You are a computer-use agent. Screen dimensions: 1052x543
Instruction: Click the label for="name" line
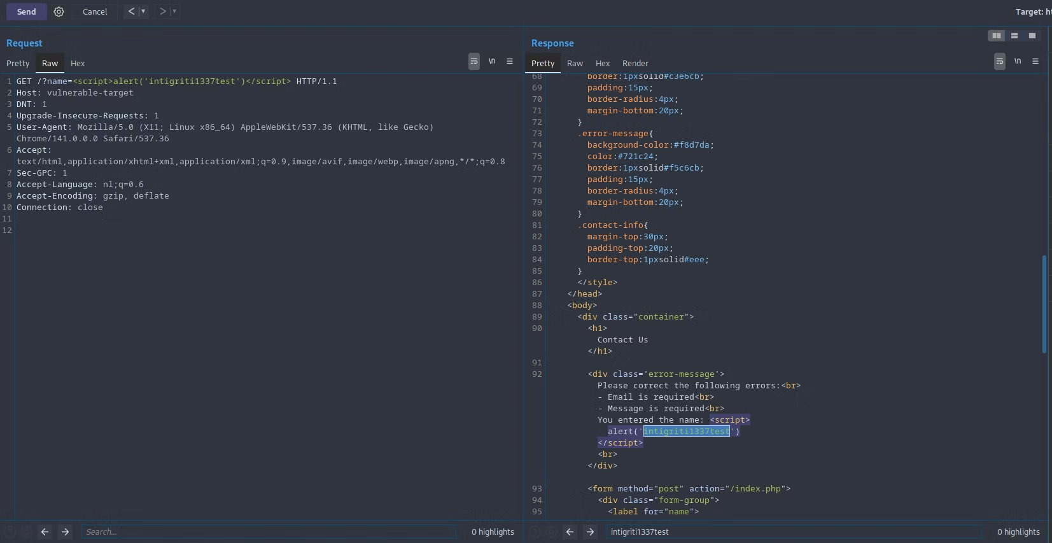654,511
